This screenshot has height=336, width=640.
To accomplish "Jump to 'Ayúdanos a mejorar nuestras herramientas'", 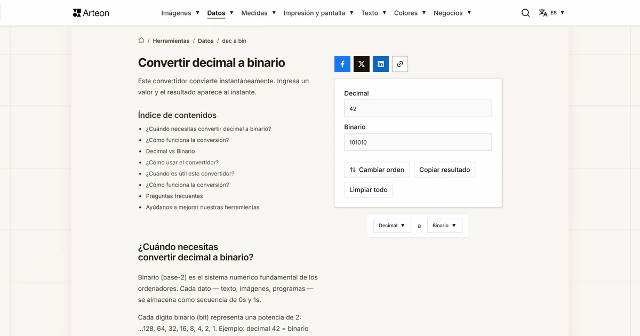I will click(x=203, y=207).
